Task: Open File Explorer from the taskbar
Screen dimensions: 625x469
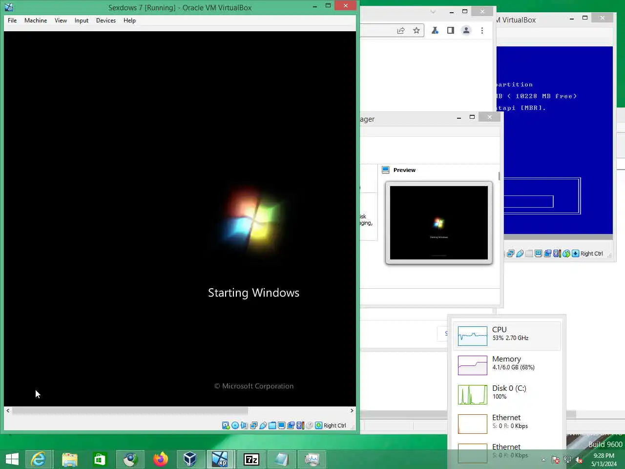Action: pyautogui.click(x=69, y=459)
